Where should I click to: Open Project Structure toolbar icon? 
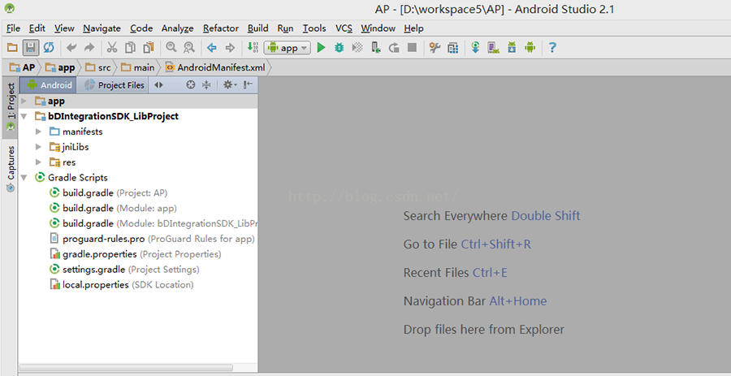coord(452,48)
